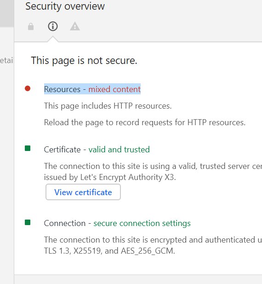Click 'This page includes HTTP resources.' text
The width and height of the screenshot is (262, 284).
(108, 106)
